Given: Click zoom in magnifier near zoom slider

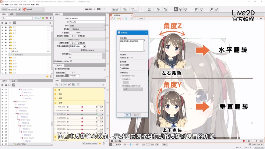Looking at the screenshot, I should 137,144.
